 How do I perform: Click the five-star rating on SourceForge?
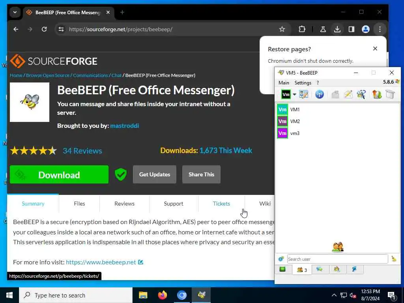(x=34, y=150)
